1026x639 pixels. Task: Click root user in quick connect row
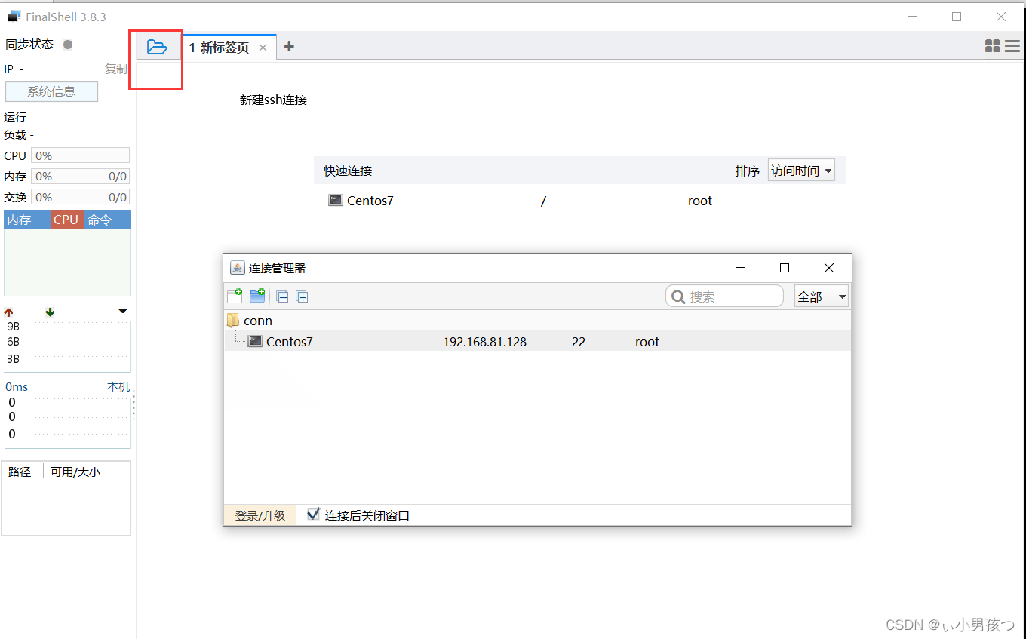(700, 201)
